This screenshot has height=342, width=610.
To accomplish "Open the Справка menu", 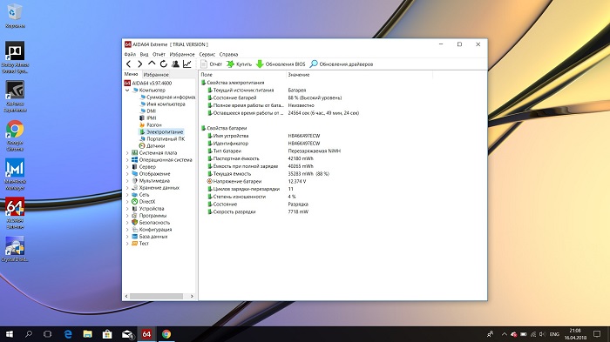I will 228,55.
